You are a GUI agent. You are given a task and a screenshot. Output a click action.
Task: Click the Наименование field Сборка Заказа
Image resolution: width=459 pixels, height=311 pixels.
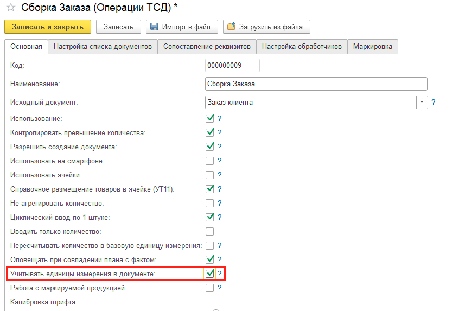(x=316, y=84)
